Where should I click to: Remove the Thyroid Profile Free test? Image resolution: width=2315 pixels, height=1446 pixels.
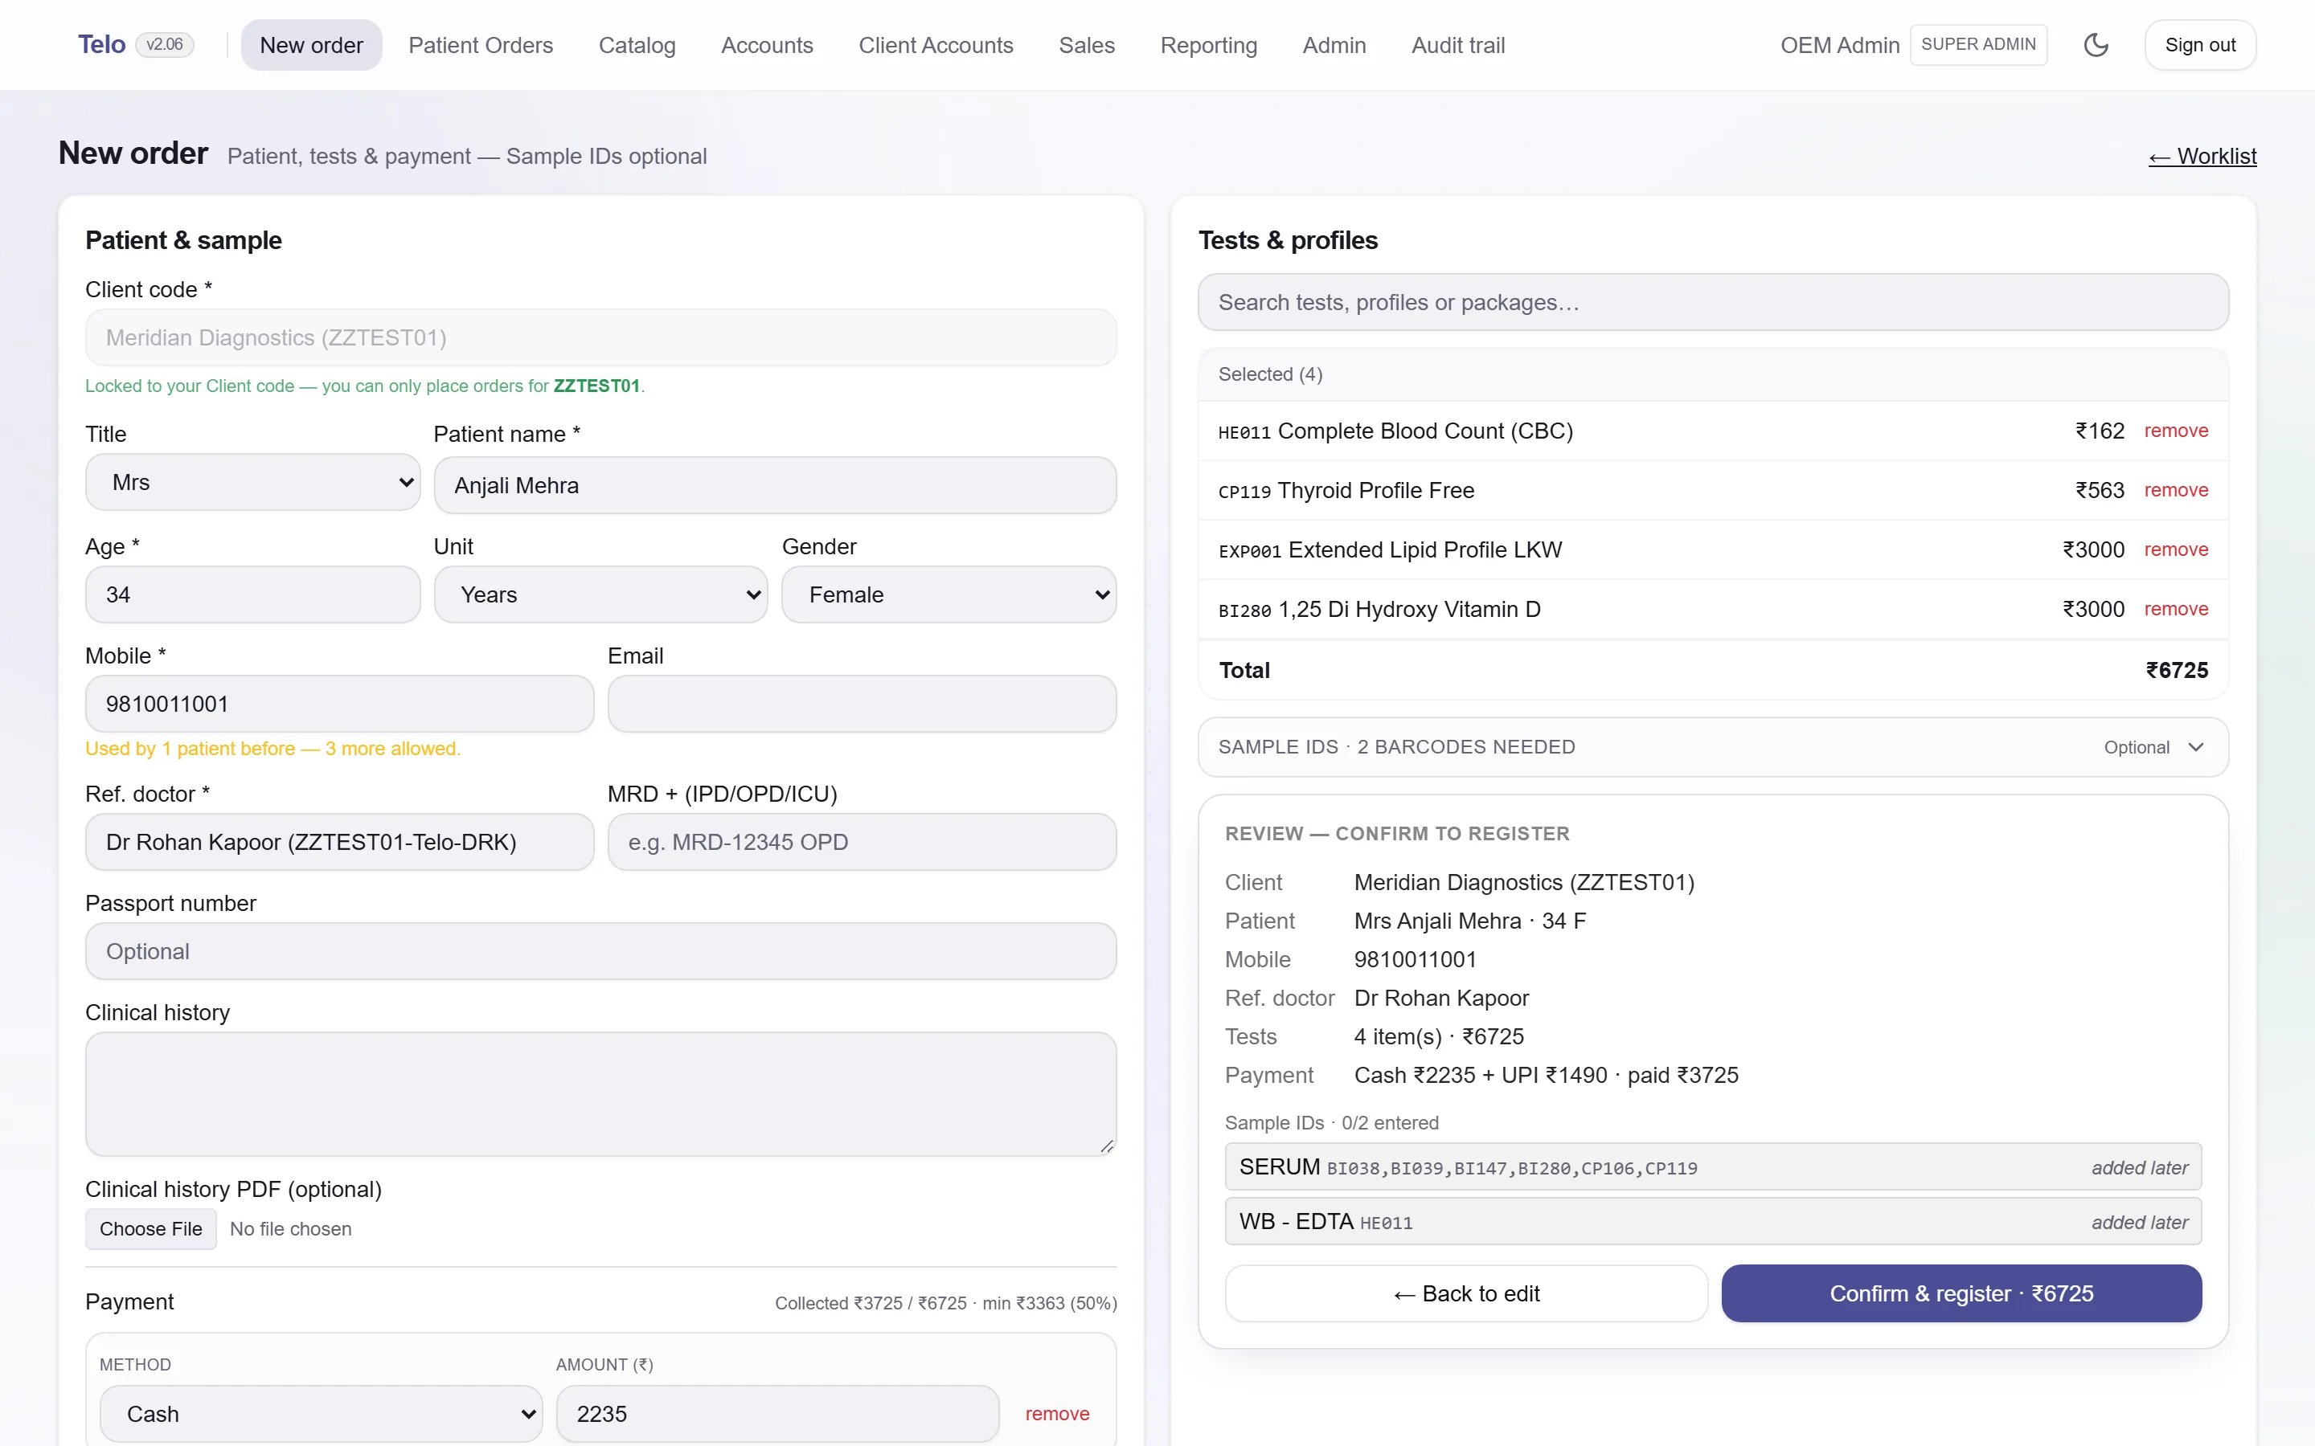pyautogui.click(x=2175, y=490)
